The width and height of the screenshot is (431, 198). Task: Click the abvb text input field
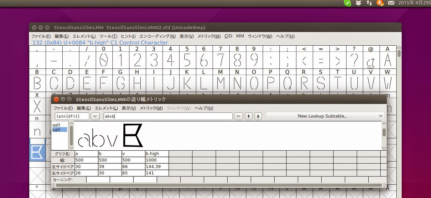[x=168, y=116]
